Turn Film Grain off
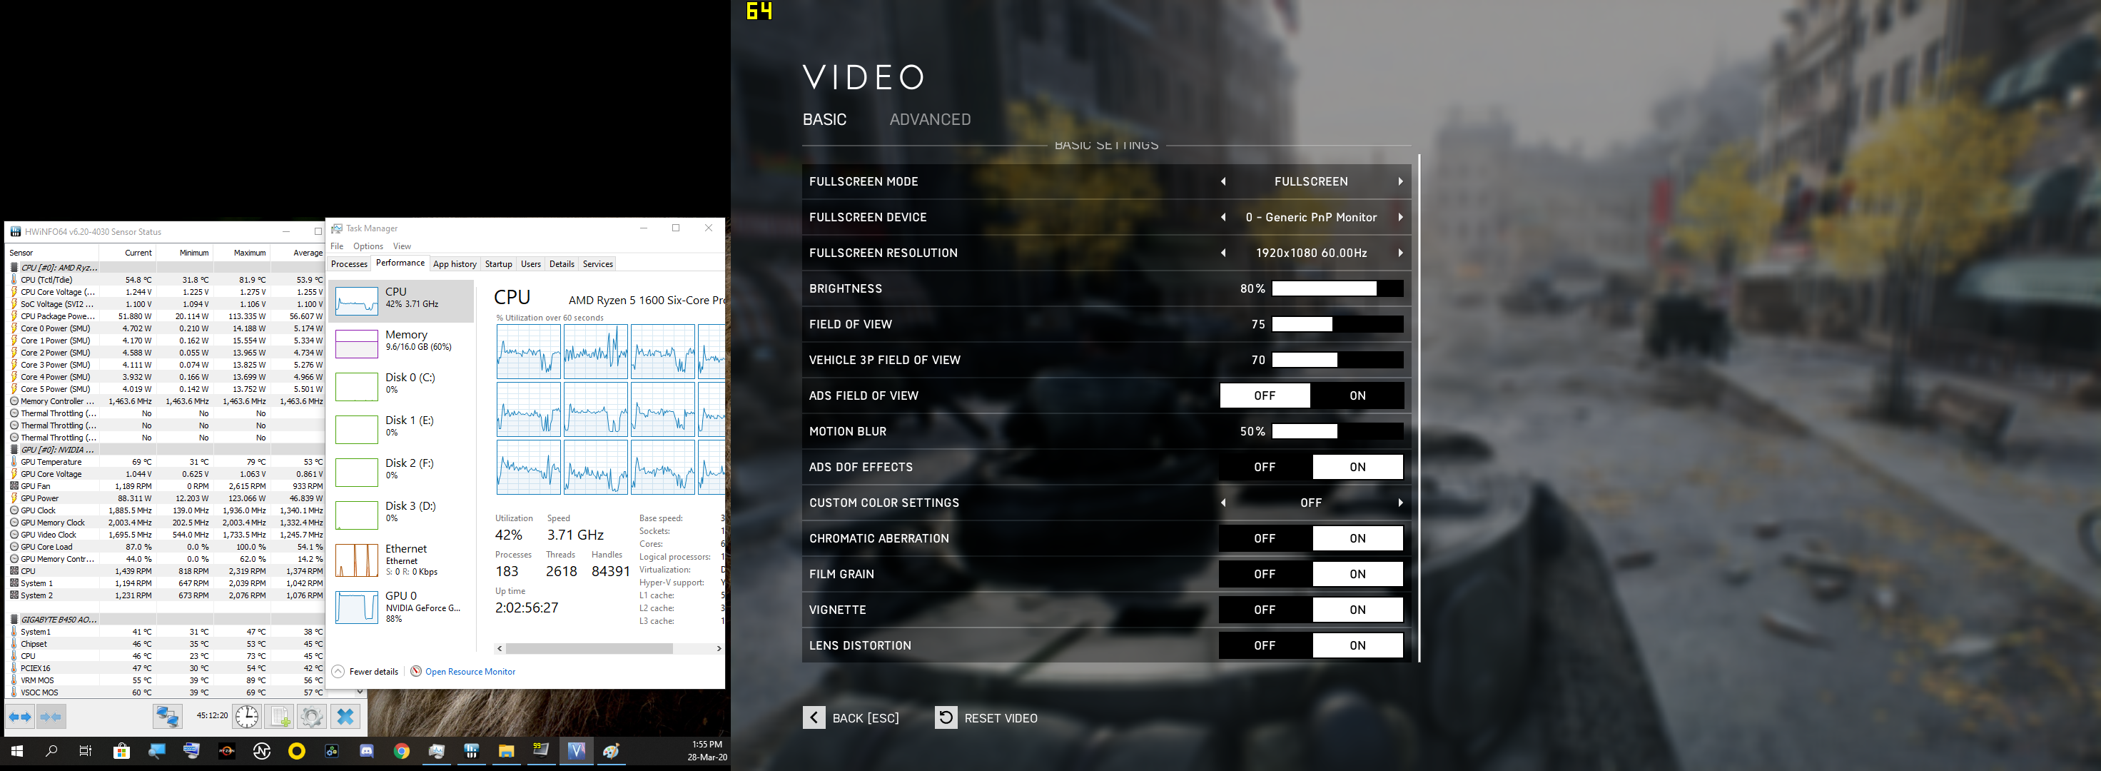Viewport: 2101px width, 771px height. pyautogui.click(x=1264, y=573)
